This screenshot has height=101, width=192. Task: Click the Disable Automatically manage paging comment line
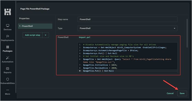pos(119,45)
